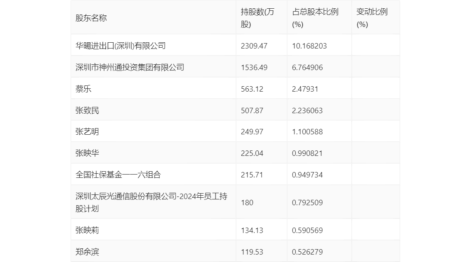Click the percentage 0.590569
The width and height of the screenshot is (471, 262).
(x=307, y=230)
